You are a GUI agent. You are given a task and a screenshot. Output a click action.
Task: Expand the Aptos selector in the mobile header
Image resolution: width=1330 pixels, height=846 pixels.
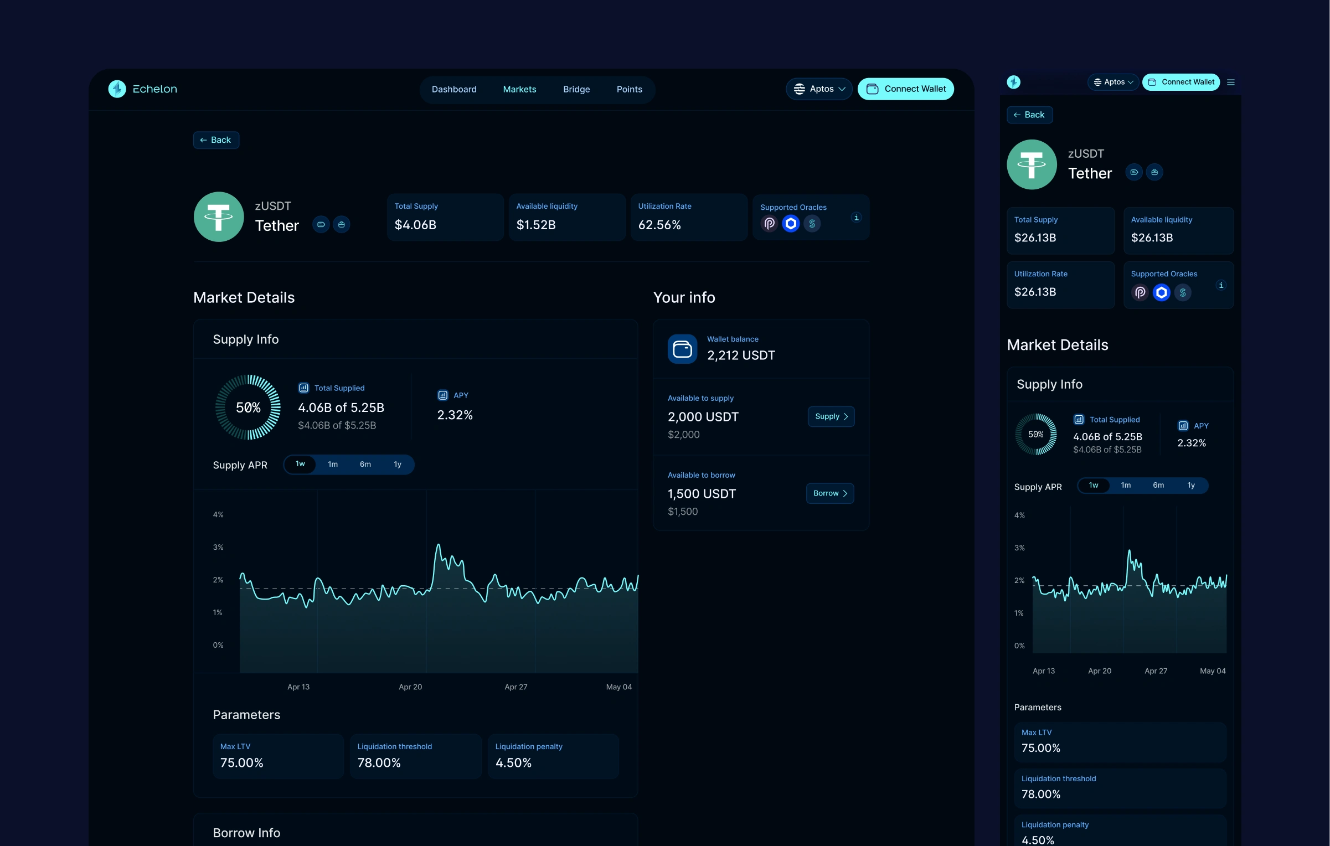coord(1113,82)
